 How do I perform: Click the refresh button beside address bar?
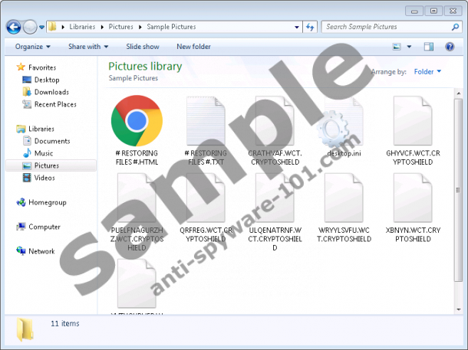coord(311,27)
